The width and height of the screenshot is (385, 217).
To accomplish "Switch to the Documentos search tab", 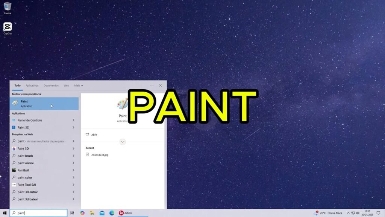I will click(51, 86).
